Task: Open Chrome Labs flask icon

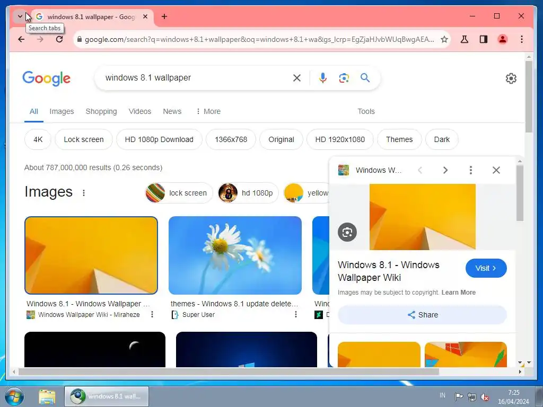Action: click(x=465, y=39)
